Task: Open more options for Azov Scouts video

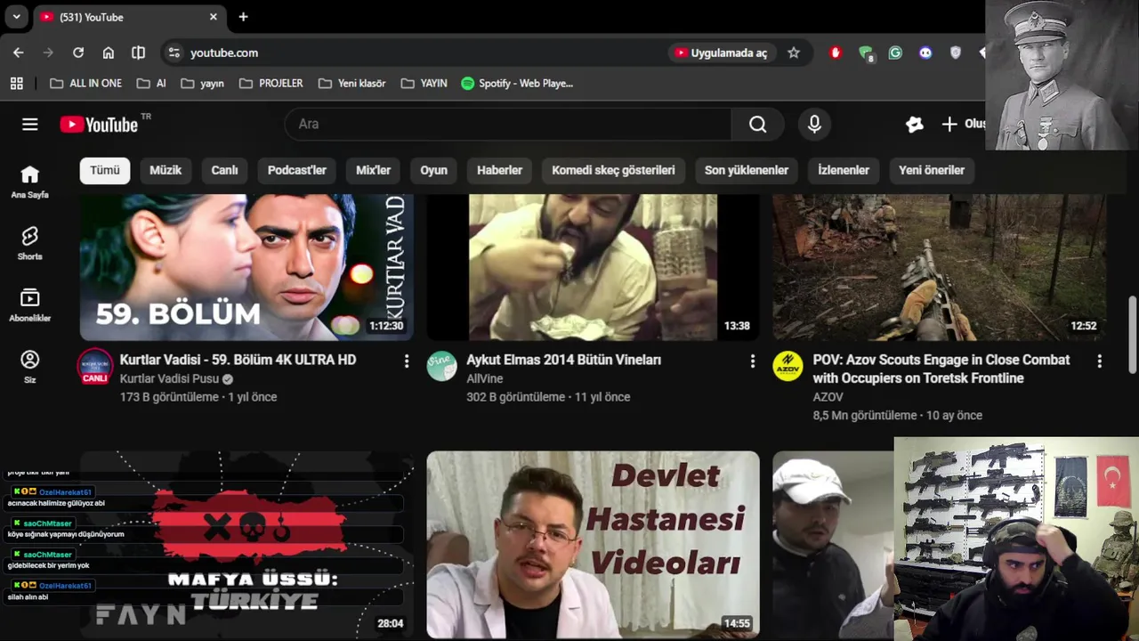Action: pyautogui.click(x=1099, y=361)
